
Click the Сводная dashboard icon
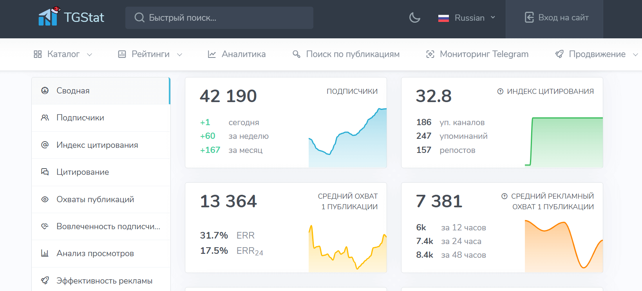tap(45, 91)
